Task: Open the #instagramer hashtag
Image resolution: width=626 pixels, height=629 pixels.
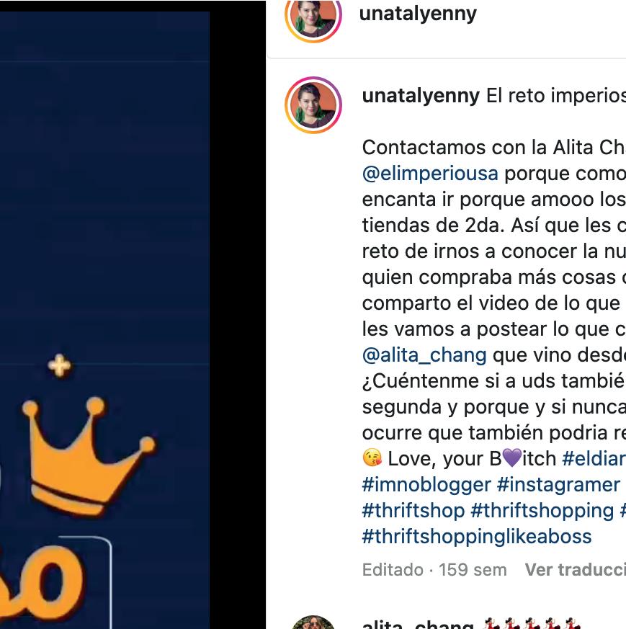Action: (x=558, y=485)
